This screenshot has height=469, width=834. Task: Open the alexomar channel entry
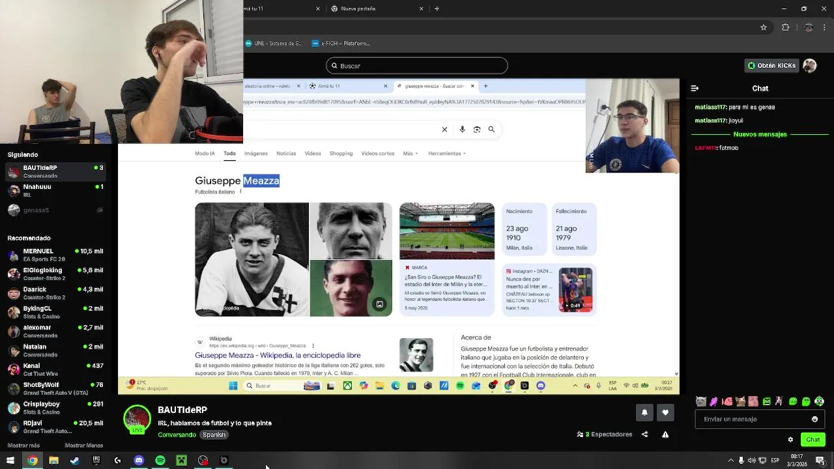pos(55,332)
